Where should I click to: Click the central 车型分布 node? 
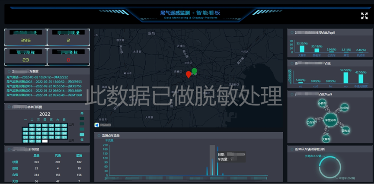point(330,120)
